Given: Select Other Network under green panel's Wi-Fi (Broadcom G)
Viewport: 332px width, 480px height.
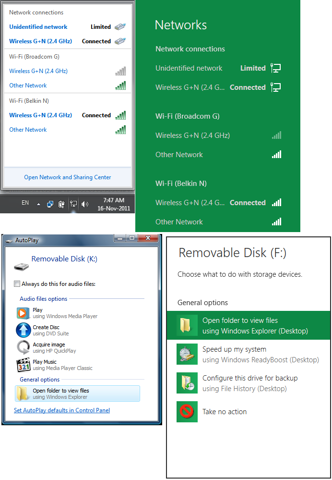Looking at the screenshot, I should (179, 155).
